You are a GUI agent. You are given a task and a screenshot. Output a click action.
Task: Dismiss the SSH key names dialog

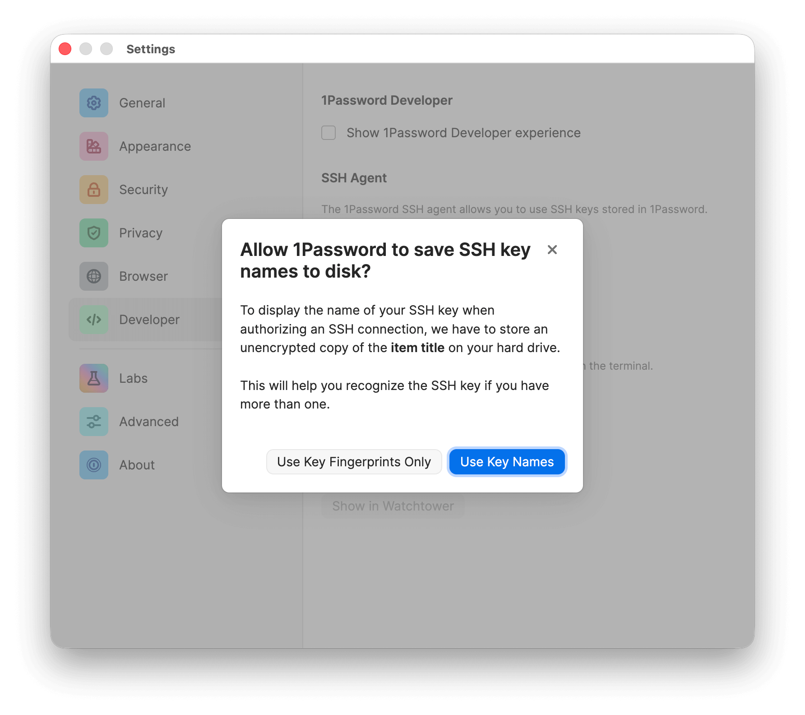[x=552, y=250]
